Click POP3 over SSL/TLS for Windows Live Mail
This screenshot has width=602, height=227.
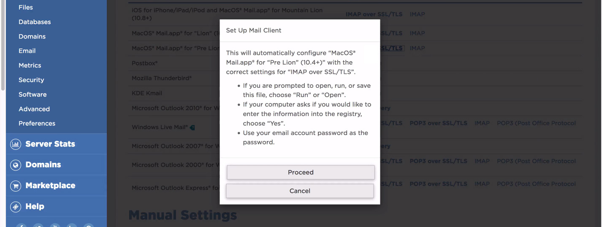(x=438, y=123)
